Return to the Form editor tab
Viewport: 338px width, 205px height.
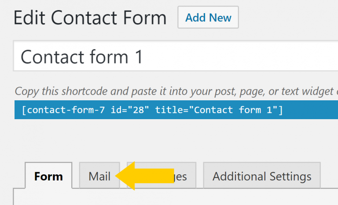click(48, 177)
